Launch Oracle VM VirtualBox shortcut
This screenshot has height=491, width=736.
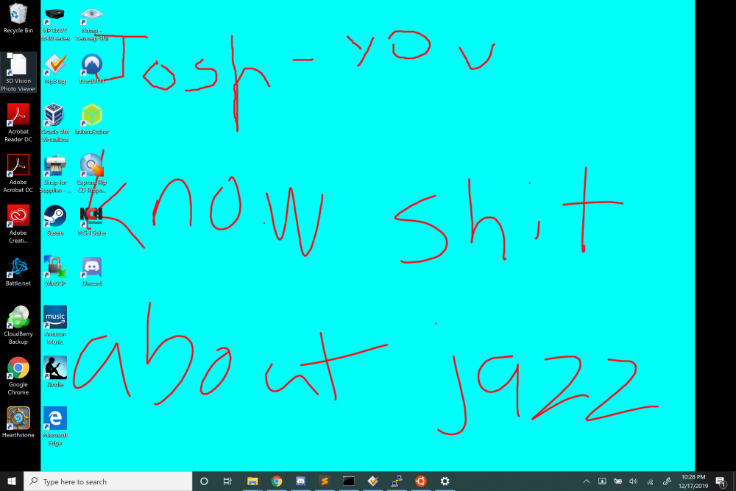[55, 122]
